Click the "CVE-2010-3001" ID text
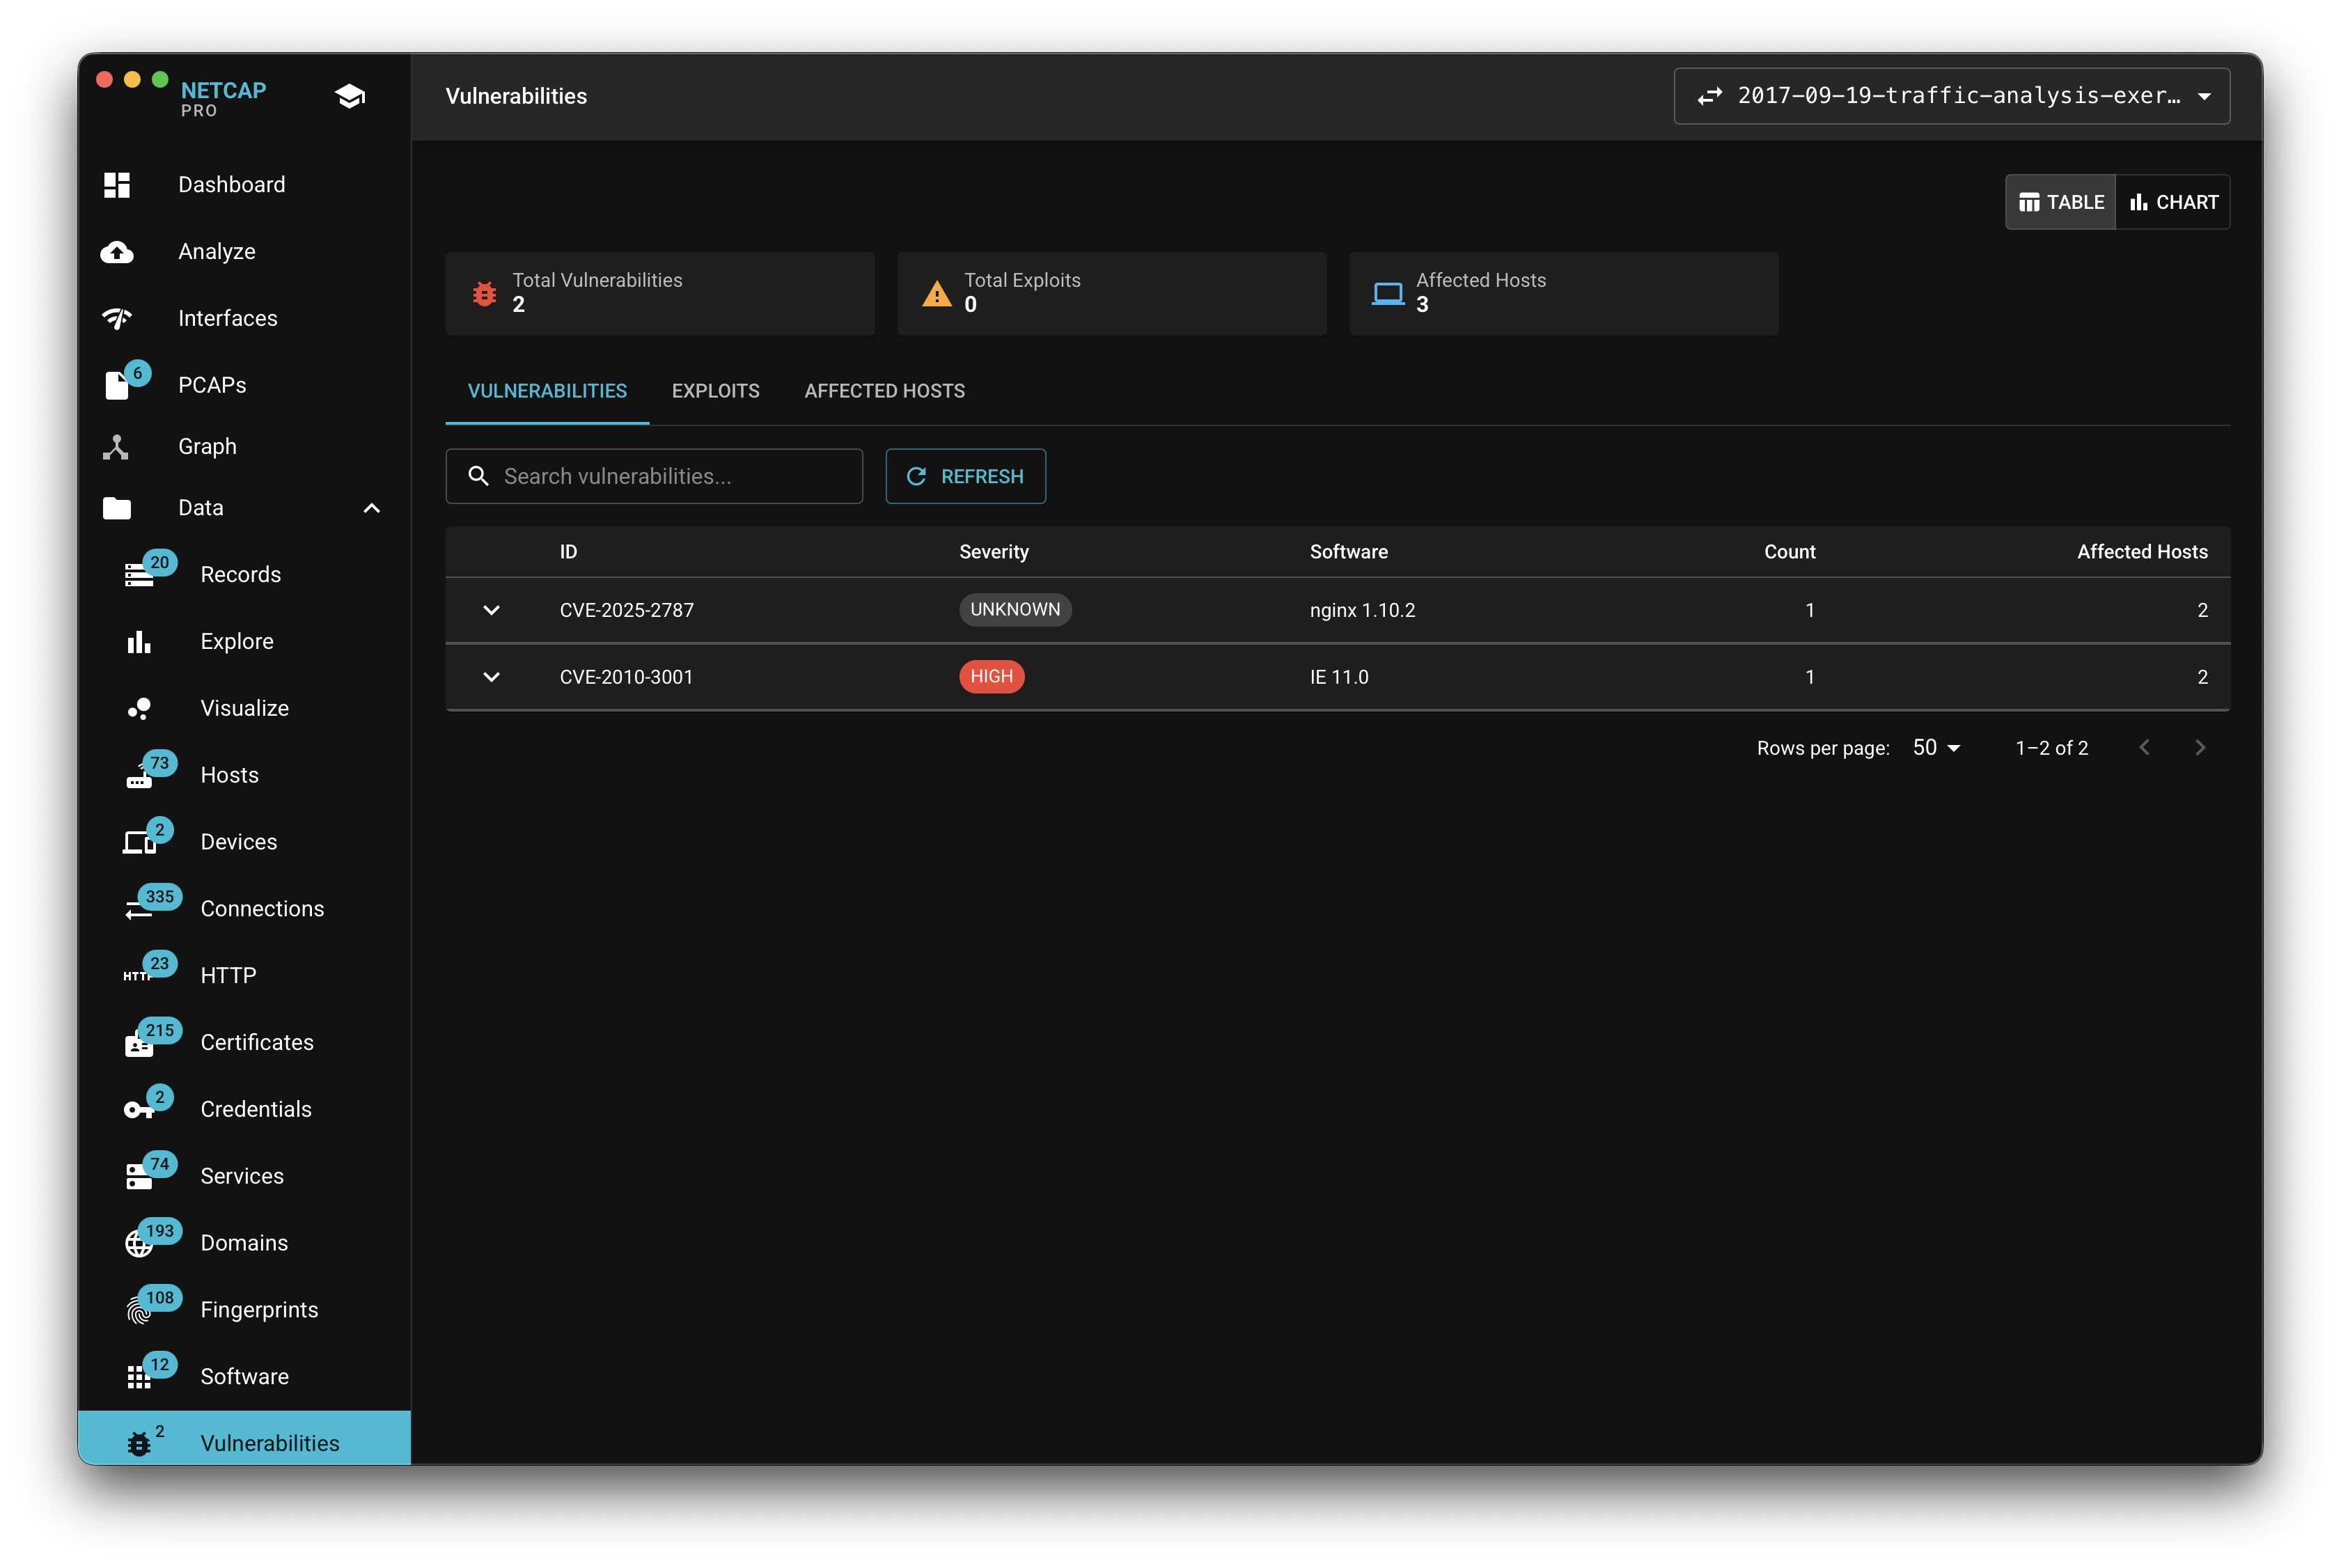Screen dimensions: 2341x1568 [626, 677]
